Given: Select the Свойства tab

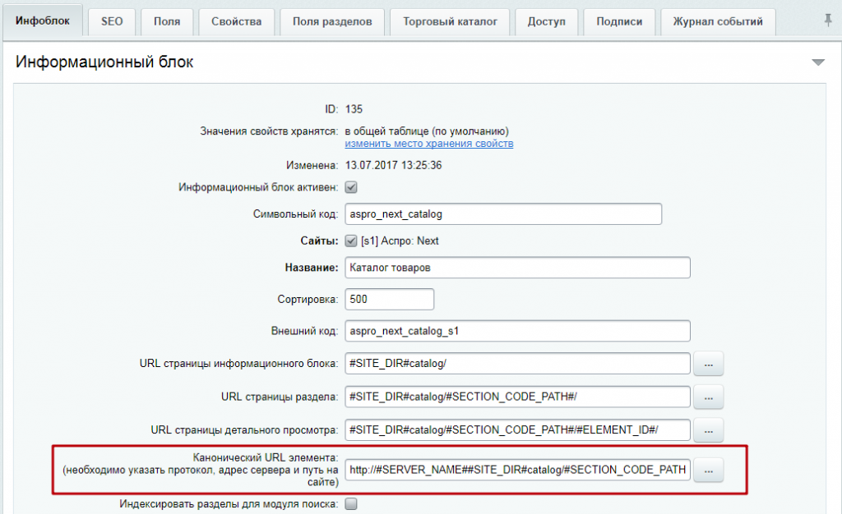Looking at the screenshot, I should 236,21.
